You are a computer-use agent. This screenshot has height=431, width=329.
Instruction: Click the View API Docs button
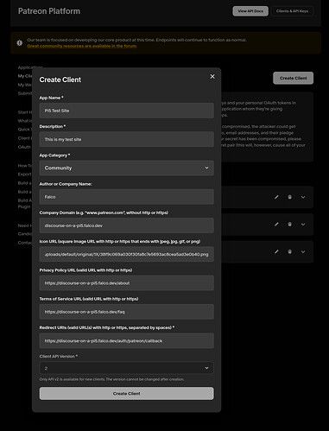pyautogui.click(x=250, y=11)
